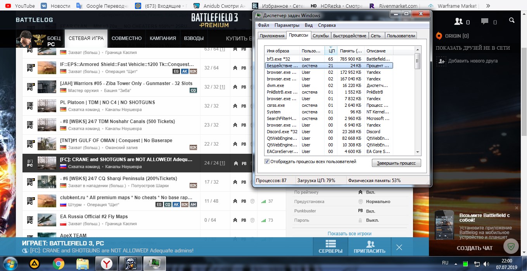This screenshot has width=527, height=271.
Task: Open the View (Вид) menu
Action: pyautogui.click(x=309, y=25)
